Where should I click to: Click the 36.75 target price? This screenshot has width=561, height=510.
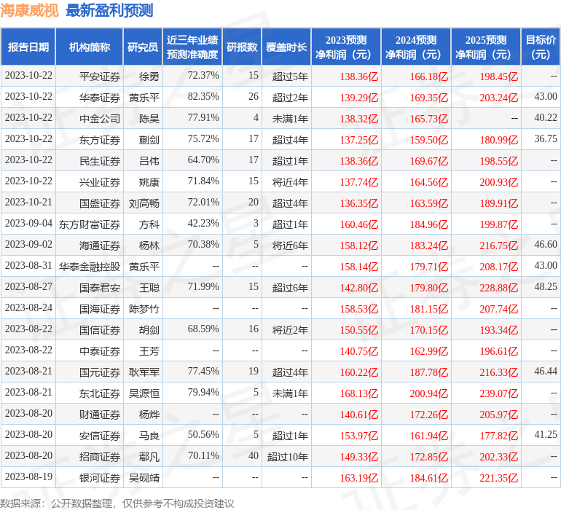click(546, 139)
